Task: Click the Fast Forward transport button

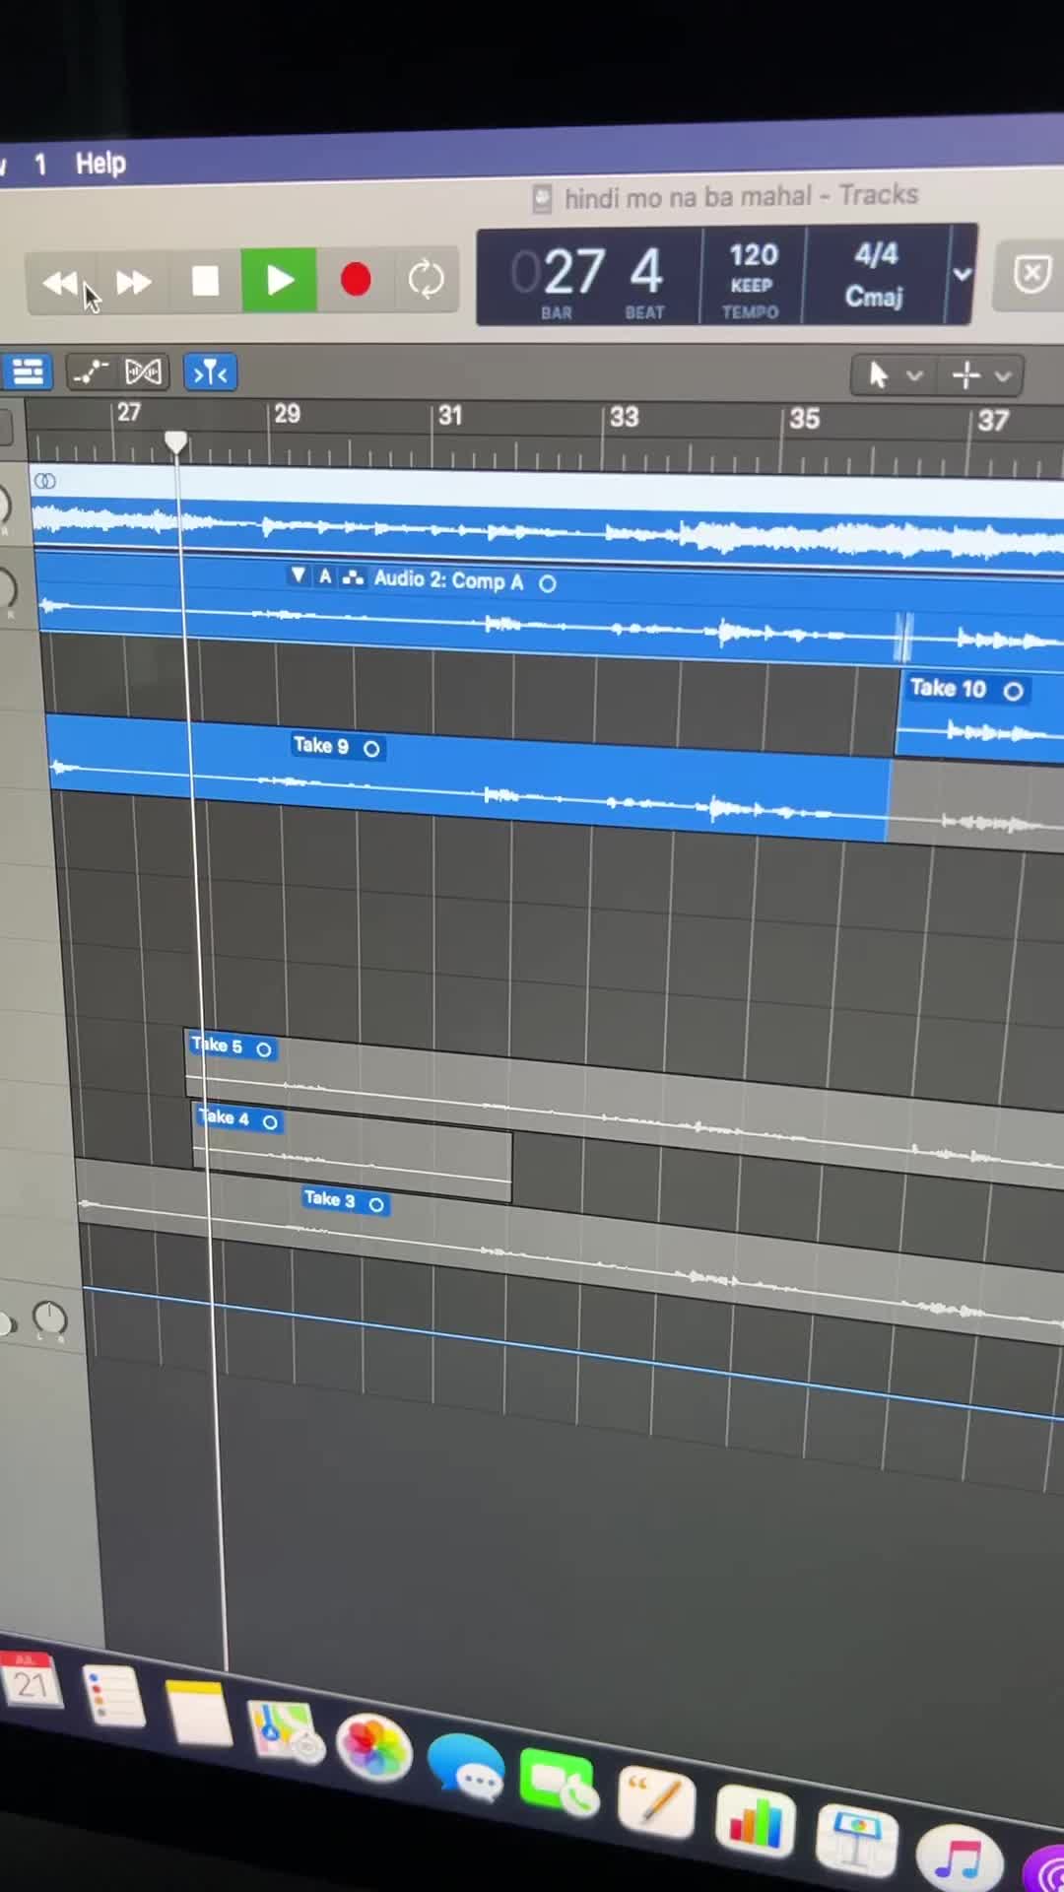Action: tap(133, 284)
